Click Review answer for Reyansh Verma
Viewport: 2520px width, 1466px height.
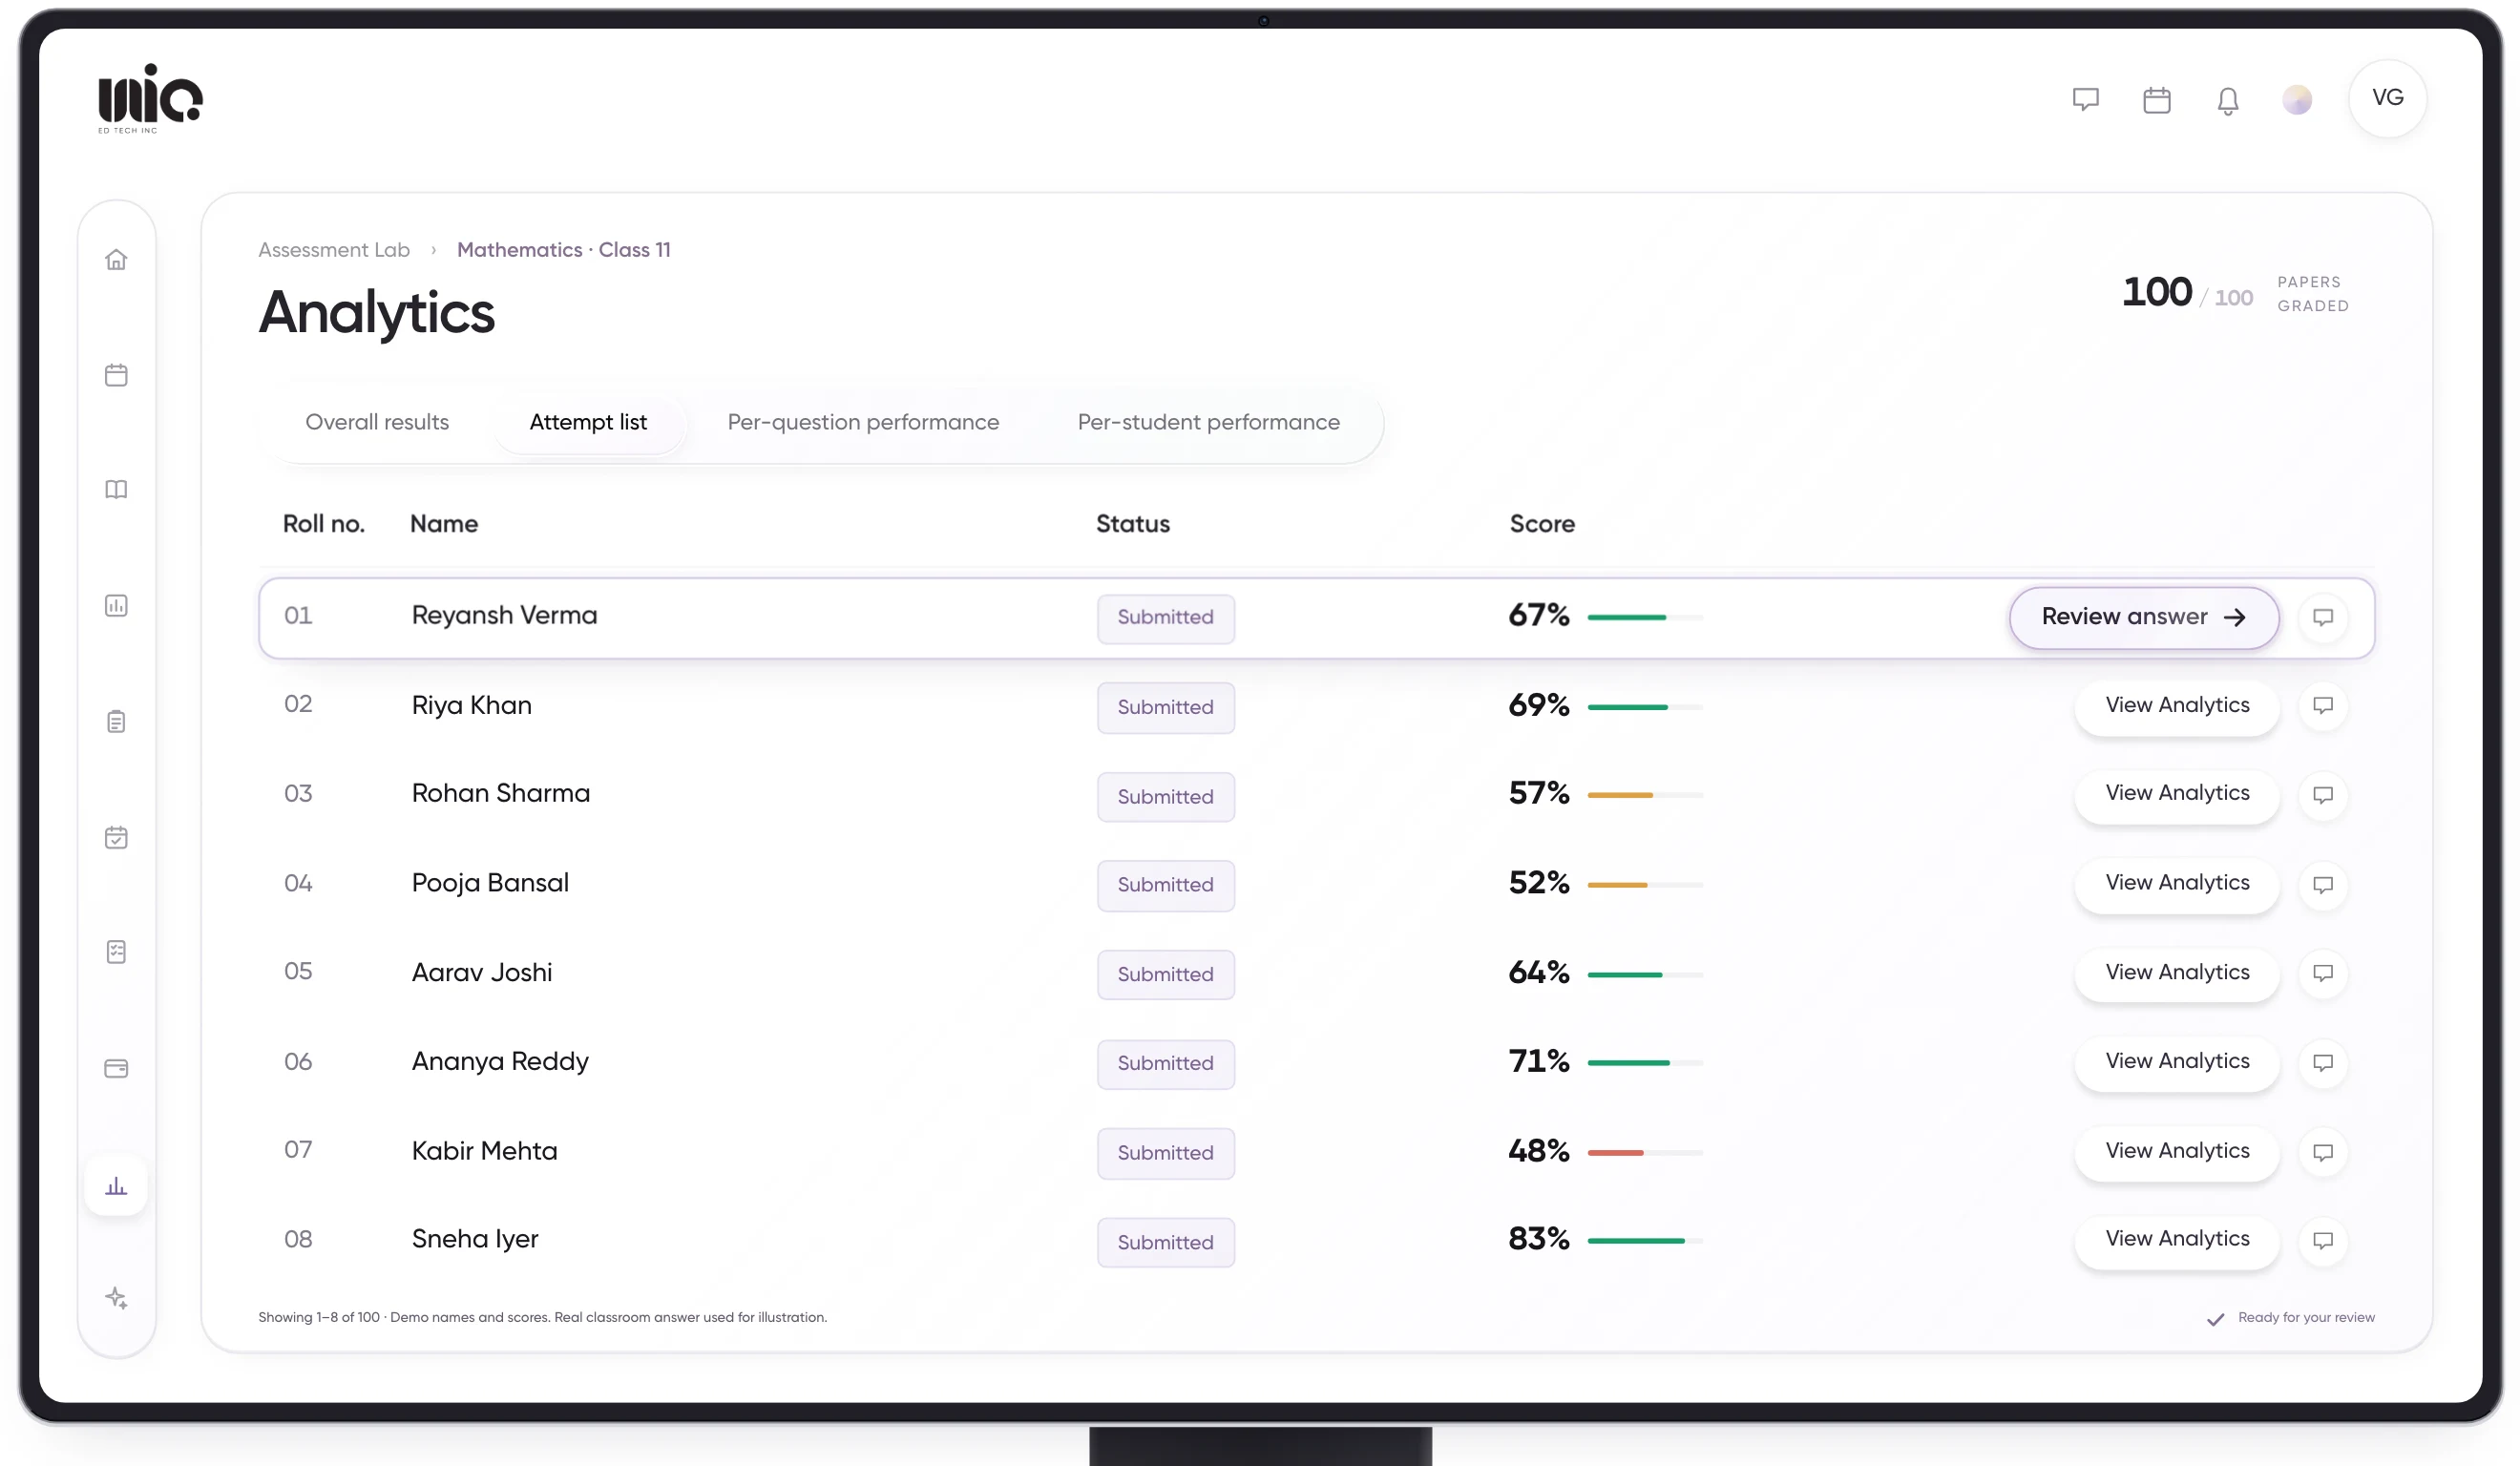(x=2144, y=618)
